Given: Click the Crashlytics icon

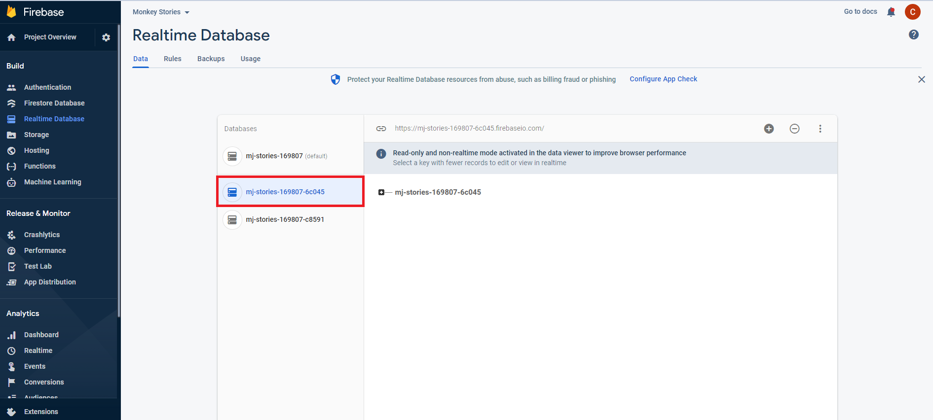Looking at the screenshot, I should pyautogui.click(x=11, y=235).
